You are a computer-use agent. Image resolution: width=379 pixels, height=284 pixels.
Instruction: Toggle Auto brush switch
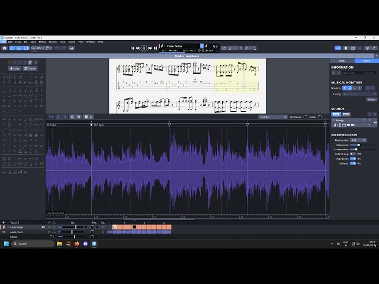coord(353,159)
